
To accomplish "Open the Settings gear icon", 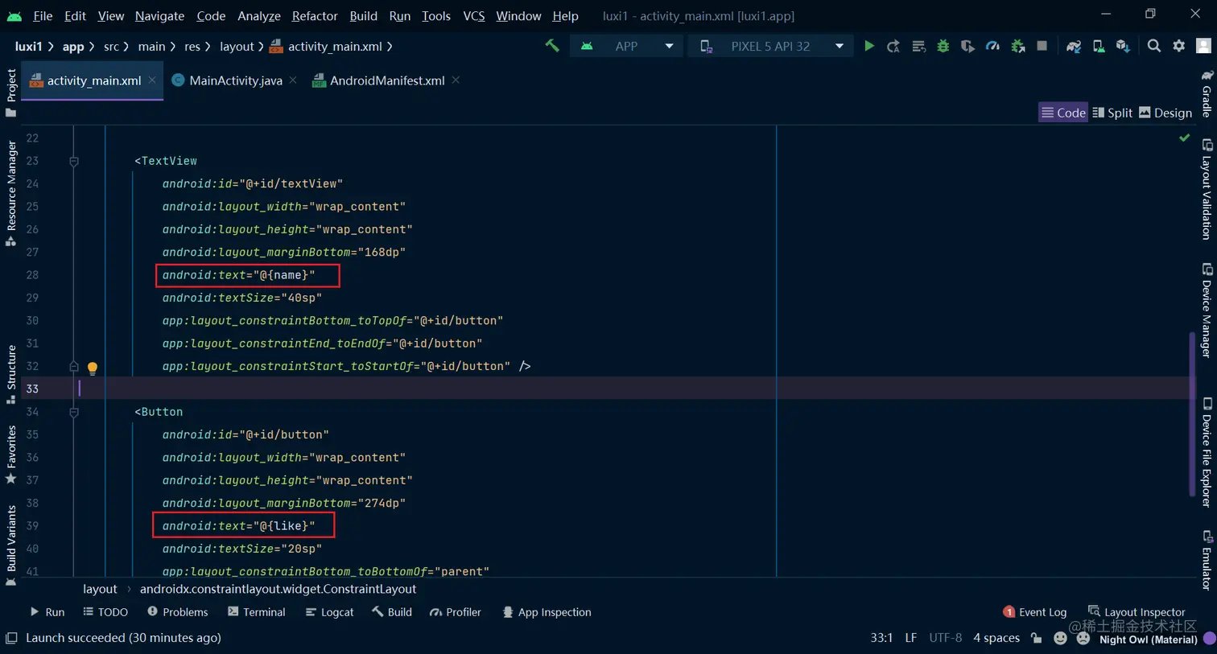I will click(x=1179, y=46).
